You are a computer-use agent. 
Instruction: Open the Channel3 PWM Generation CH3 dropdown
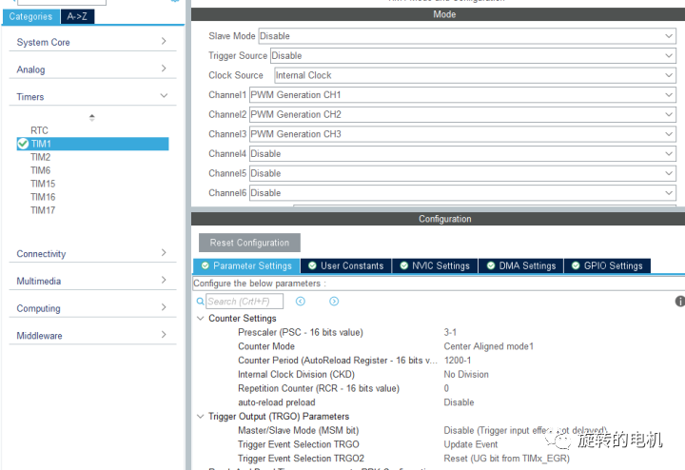coord(462,134)
